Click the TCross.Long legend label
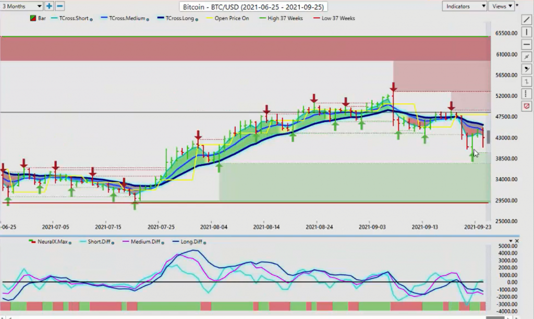 click(179, 18)
